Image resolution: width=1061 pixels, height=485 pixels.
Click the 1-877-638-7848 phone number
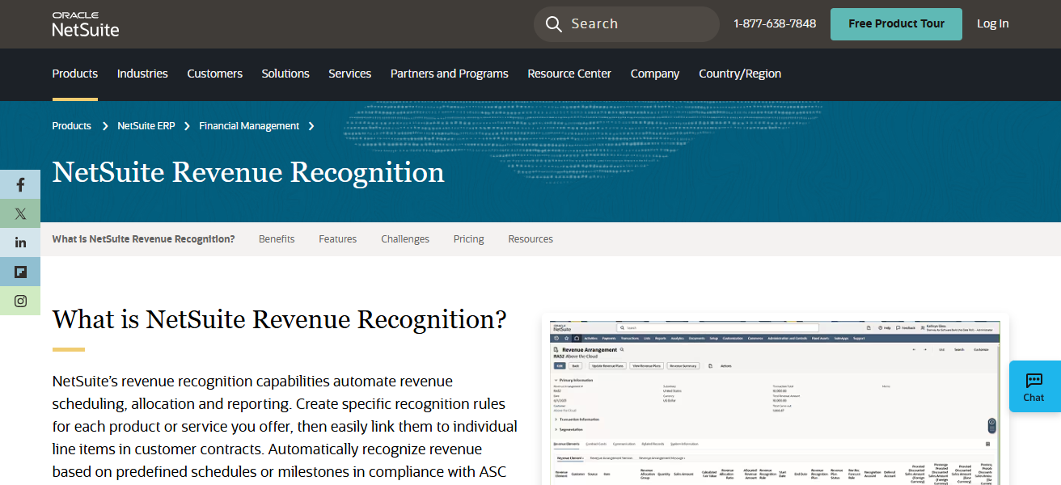click(774, 23)
